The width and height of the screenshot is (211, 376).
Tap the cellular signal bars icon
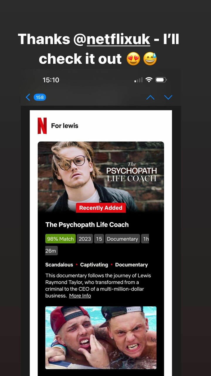(139, 80)
